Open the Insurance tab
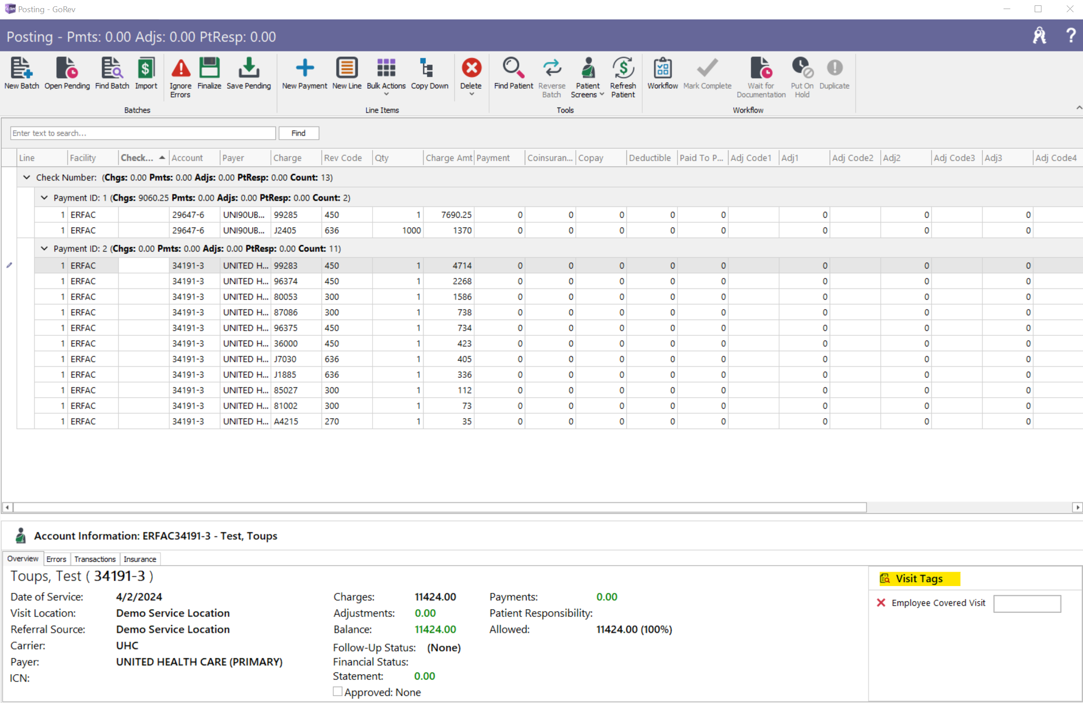 140,559
